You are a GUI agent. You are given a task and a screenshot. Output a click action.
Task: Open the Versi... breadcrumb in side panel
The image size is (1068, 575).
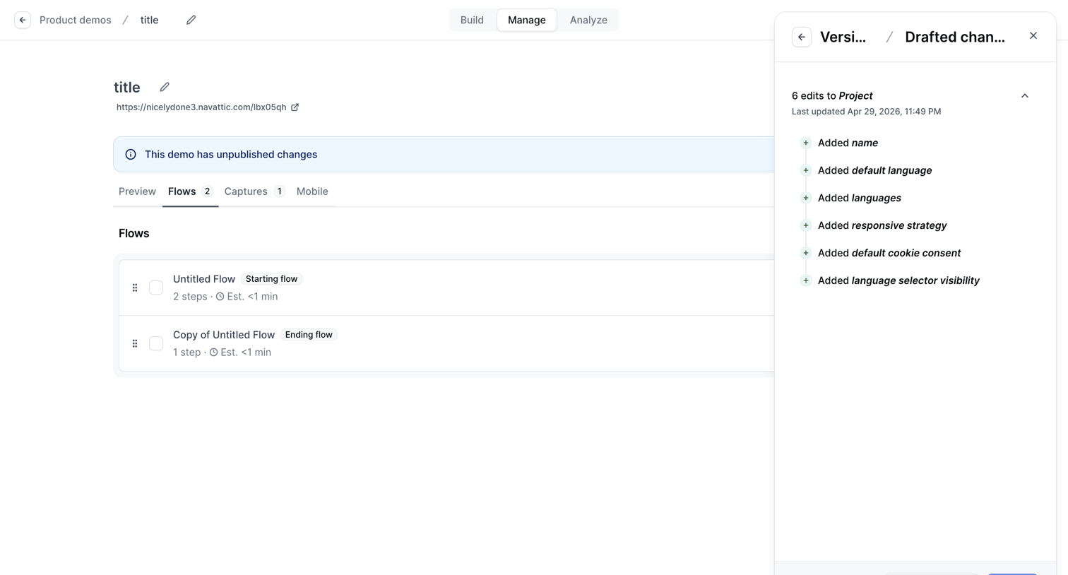tap(843, 37)
